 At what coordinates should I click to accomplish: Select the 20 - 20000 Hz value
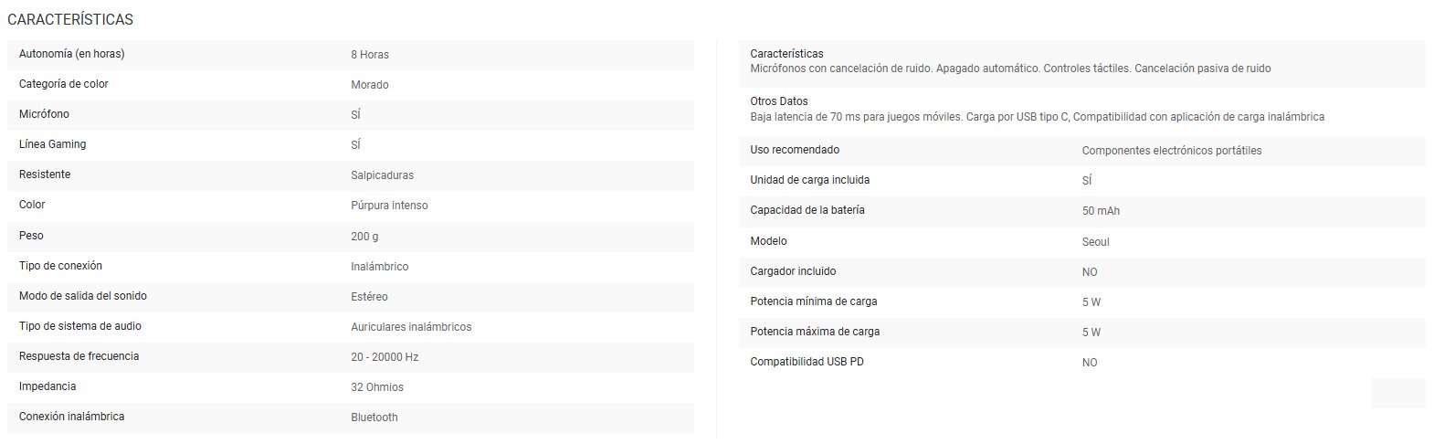(385, 357)
